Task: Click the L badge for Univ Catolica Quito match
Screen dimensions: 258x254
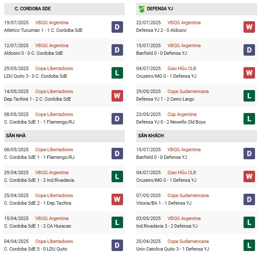Action: 249,245
